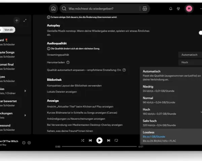
Task: Click the search magnifier icon
Action: 64,9
